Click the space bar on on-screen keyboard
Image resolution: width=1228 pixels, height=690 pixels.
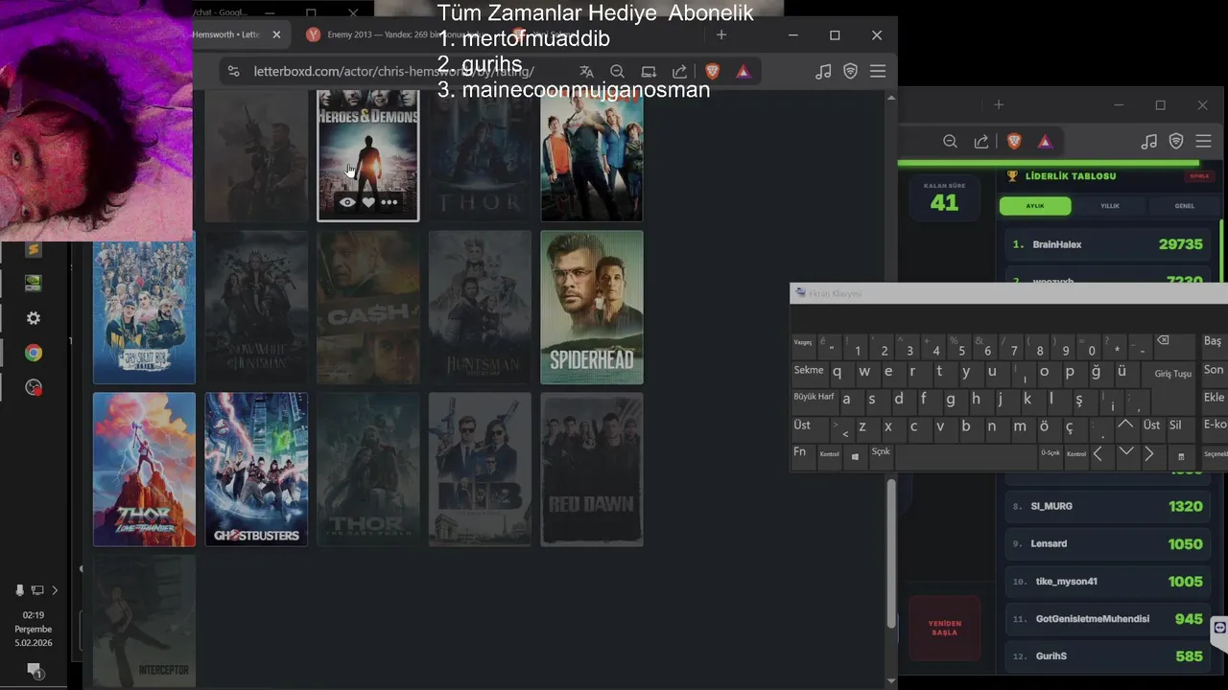[966, 455]
